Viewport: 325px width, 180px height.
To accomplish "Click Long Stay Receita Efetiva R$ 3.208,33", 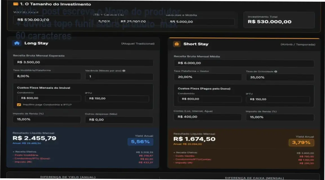I will (x=144, y=152).
